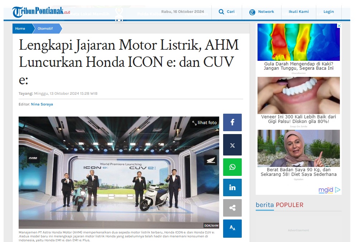Image resolution: width=356 pixels, height=242 pixels.
Task: Click the Snap On Smile advertiser label
Action: 299,127
